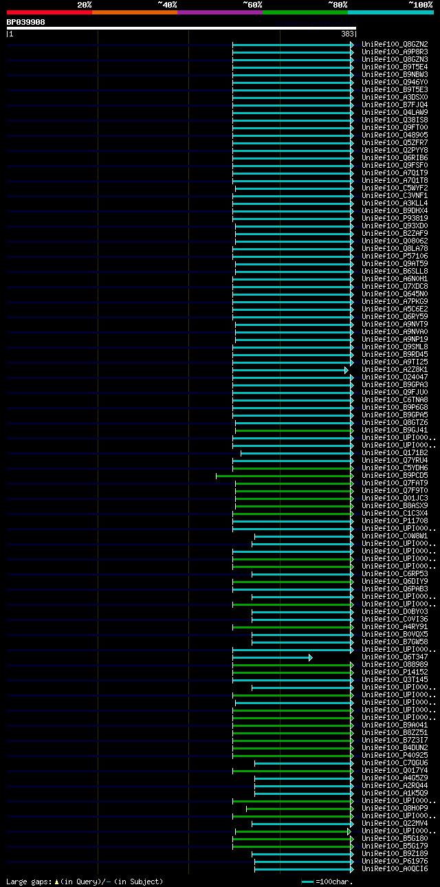Select hit label UniRef100_B9PCD5

(x=395, y=475)
